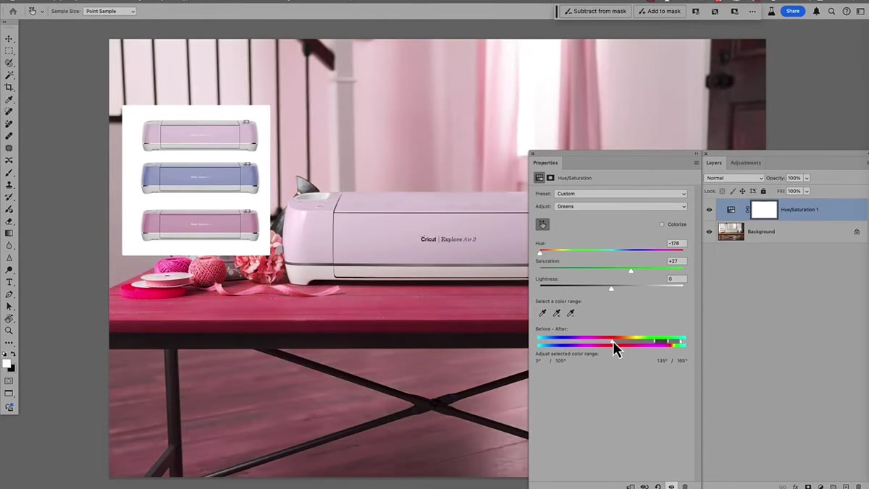The height and width of the screenshot is (489, 869).
Task: Select the Properties tab
Action: pos(545,163)
